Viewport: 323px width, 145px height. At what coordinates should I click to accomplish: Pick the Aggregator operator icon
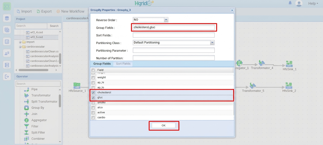[26, 120]
